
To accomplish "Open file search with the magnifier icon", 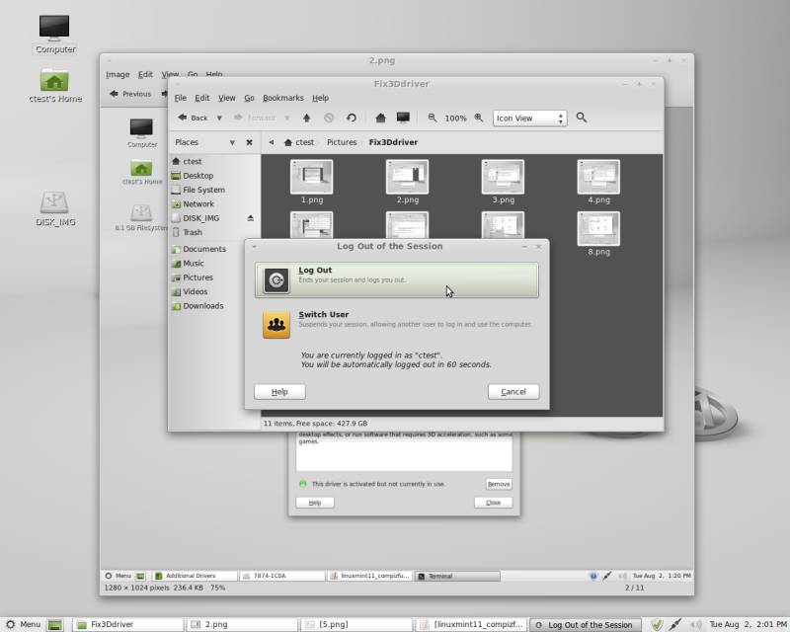I will pos(582,118).
